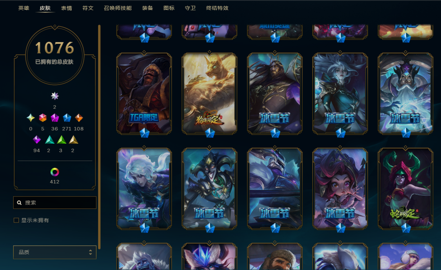This screenshot has height=270, width=441.
Task: Select the magenta gem icon above count 36
Action: (55, 118)
